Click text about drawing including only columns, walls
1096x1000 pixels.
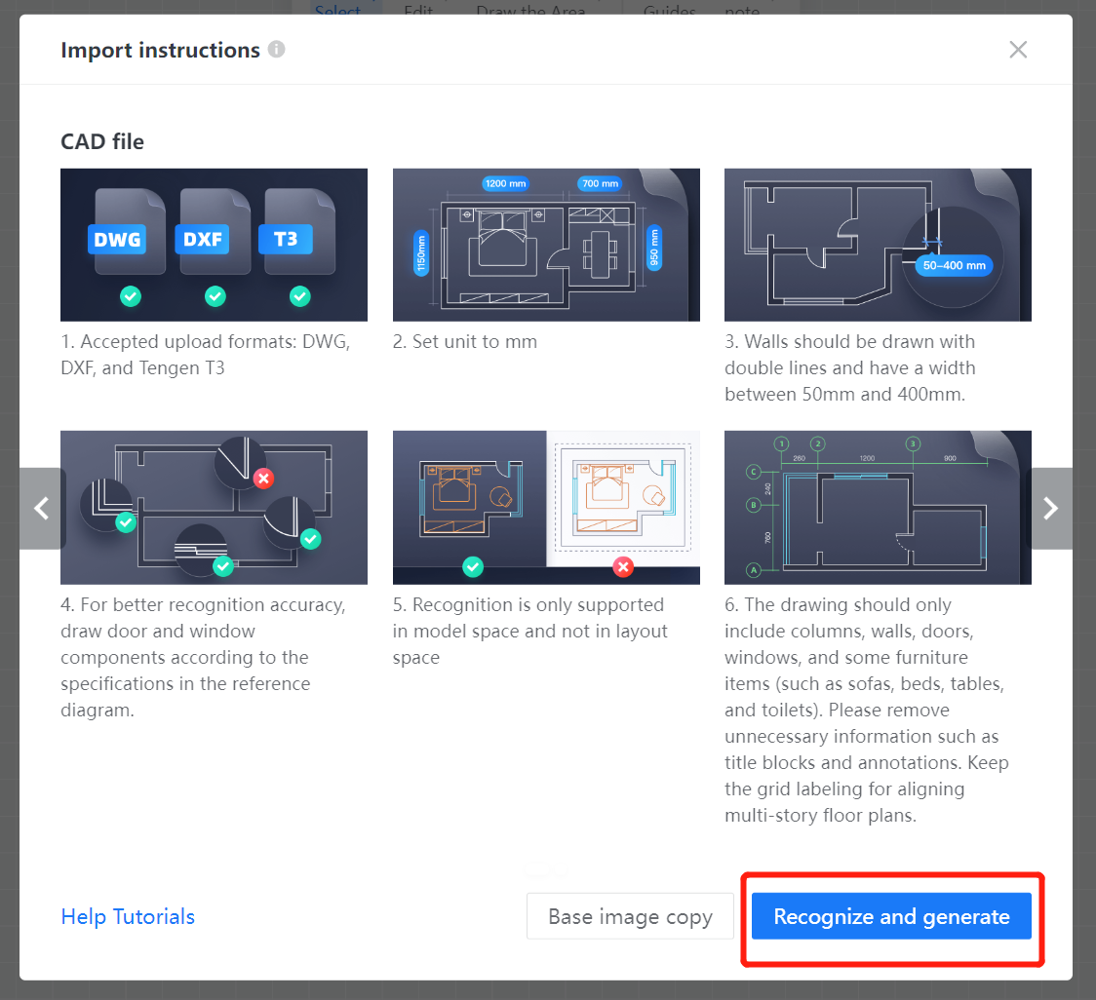point(867,710)
